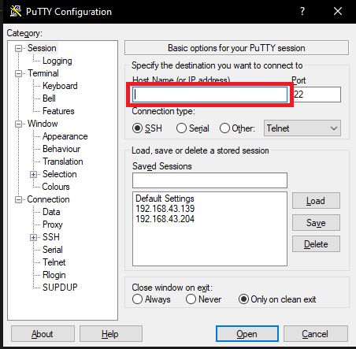Expand the Selection tree node
The height and width of the screenshot is (349, 356).
pos(33,174)
